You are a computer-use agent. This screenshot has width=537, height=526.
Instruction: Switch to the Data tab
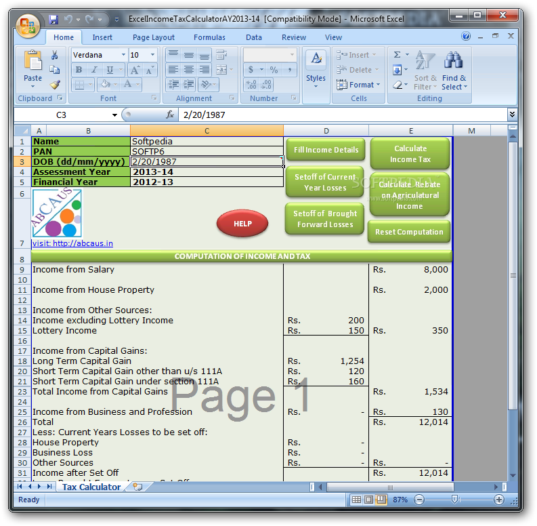click(x=254, y=37)
